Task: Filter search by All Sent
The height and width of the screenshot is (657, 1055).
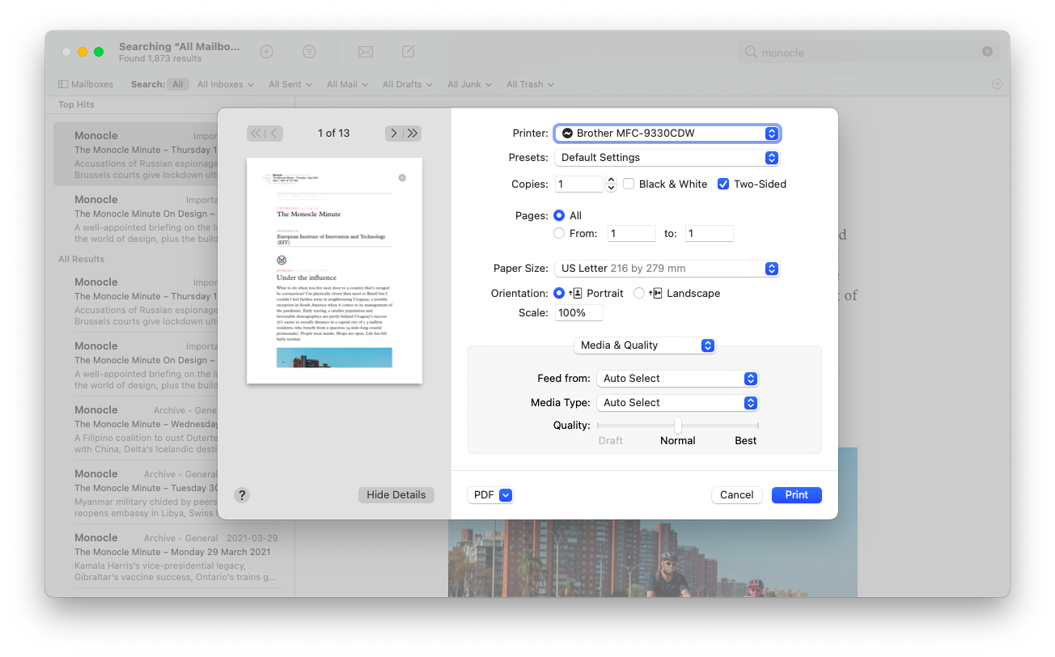Action: click(x=290, y=84)
